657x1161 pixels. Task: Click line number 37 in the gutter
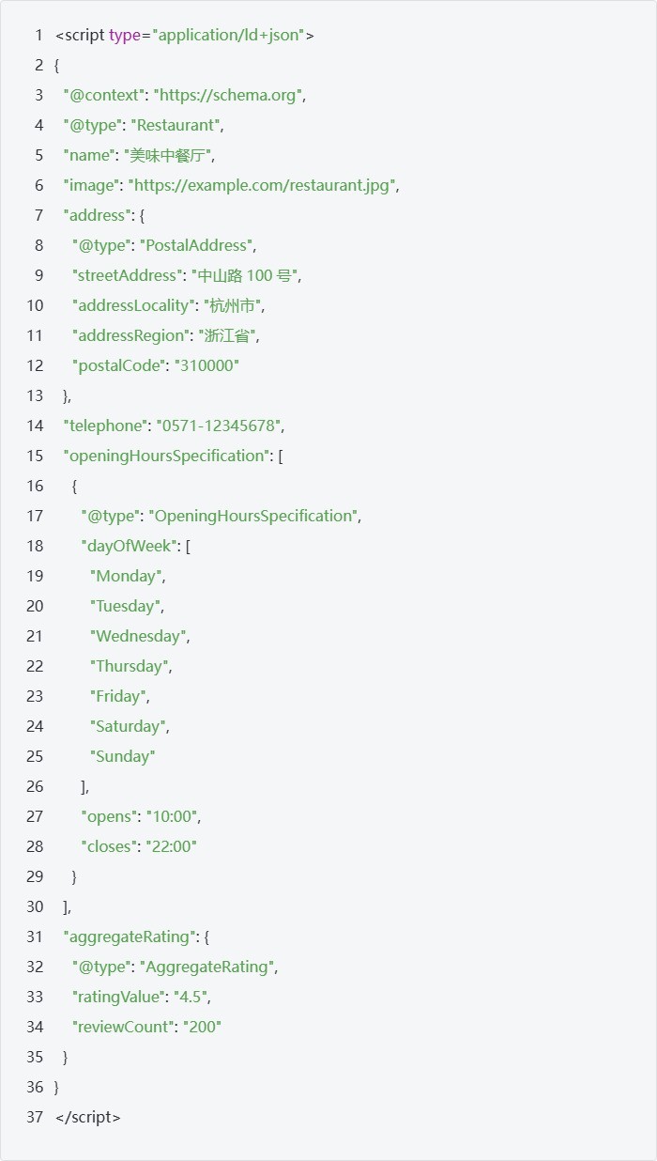pyautogui.click(x=35, y=1117)
